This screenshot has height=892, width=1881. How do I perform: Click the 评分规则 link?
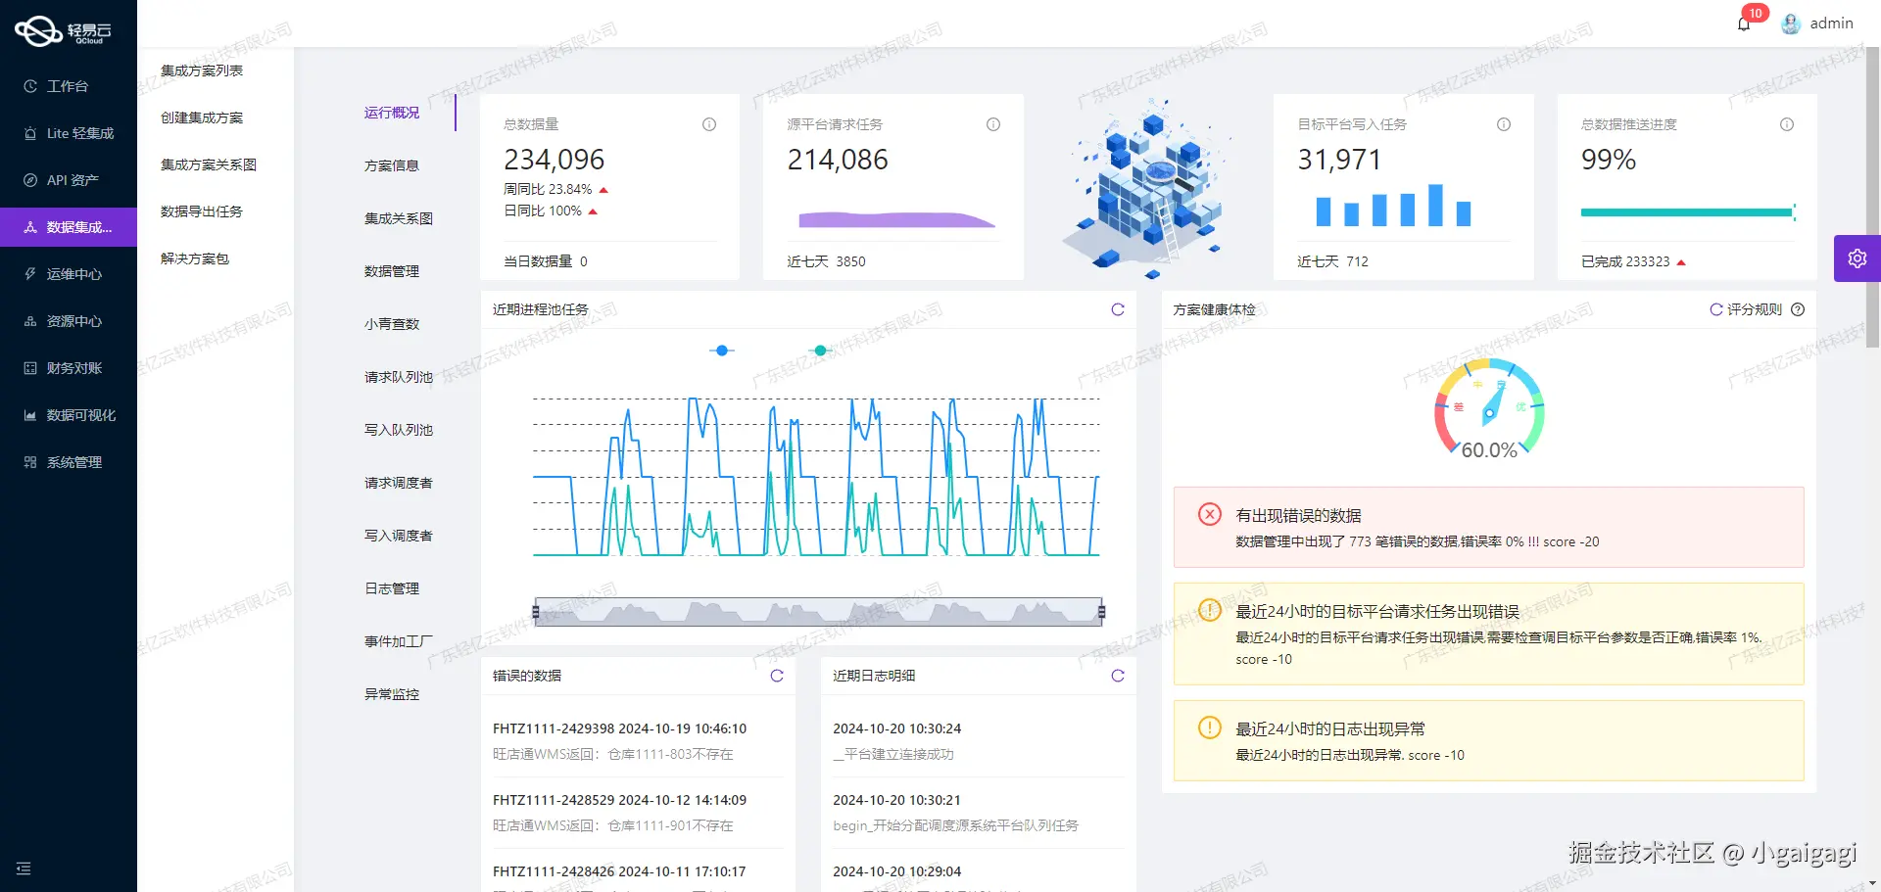(x=1753, y=309)
